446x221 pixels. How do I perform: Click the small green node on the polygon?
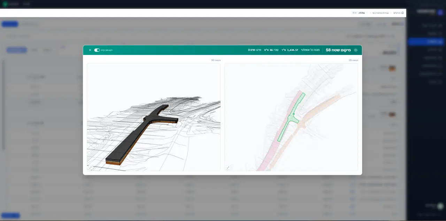pyautogui.click(x=294, y=114)
